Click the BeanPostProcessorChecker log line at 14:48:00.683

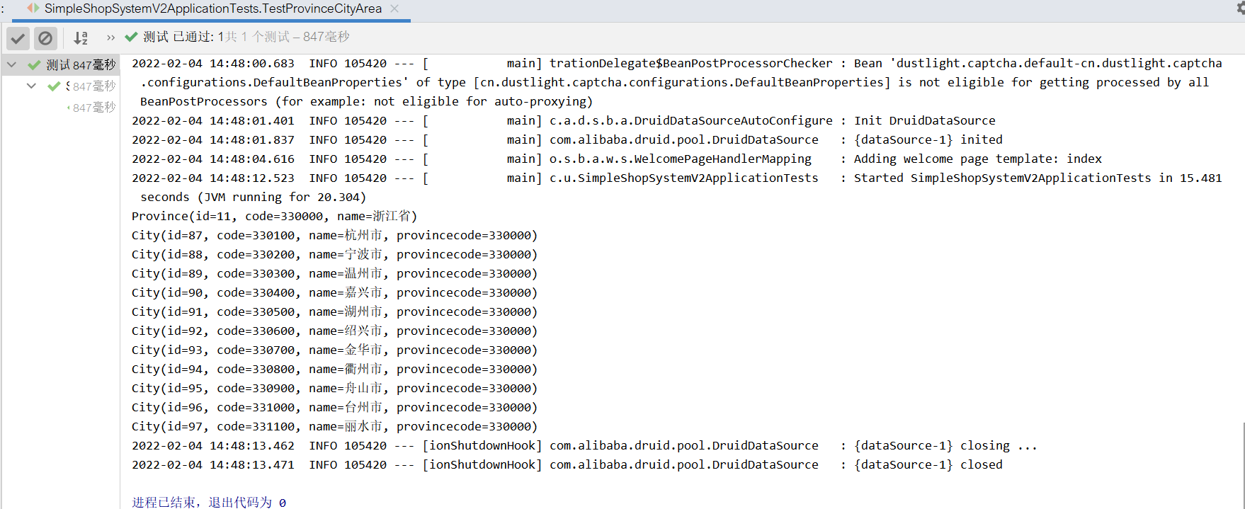677,63
